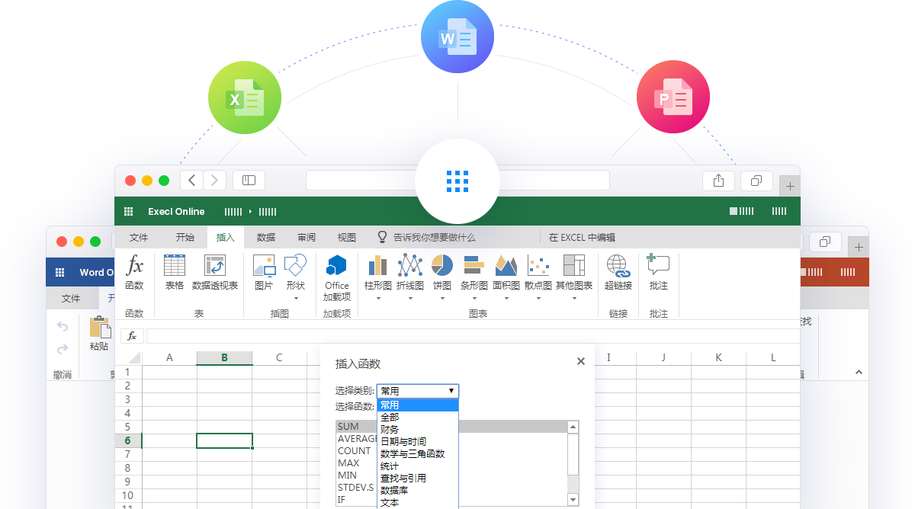Click the redo arrow in Word window
This screenshot has width=915, height=509.
pos(63,349)
